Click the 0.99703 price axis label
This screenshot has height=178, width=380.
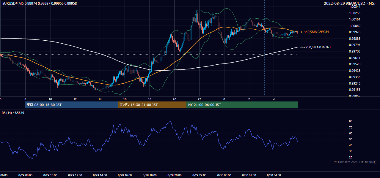pos(355,51)
